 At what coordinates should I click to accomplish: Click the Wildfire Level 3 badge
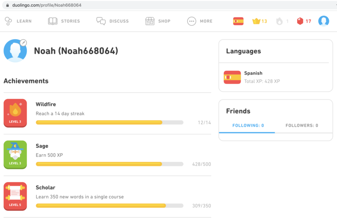(15, 113)
